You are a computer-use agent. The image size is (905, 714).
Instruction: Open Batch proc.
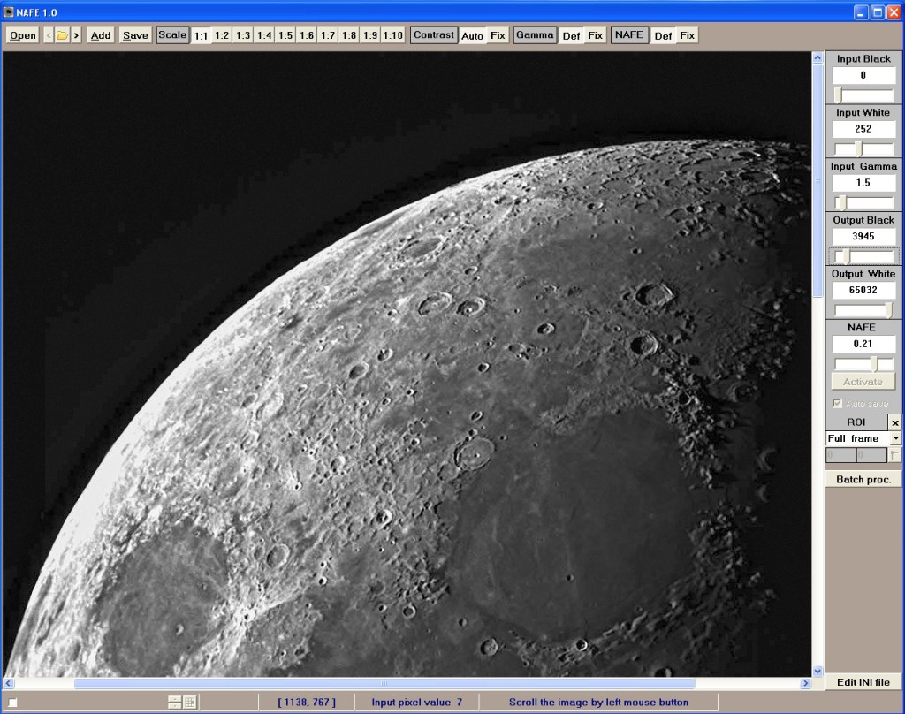(x=863, y=479)
